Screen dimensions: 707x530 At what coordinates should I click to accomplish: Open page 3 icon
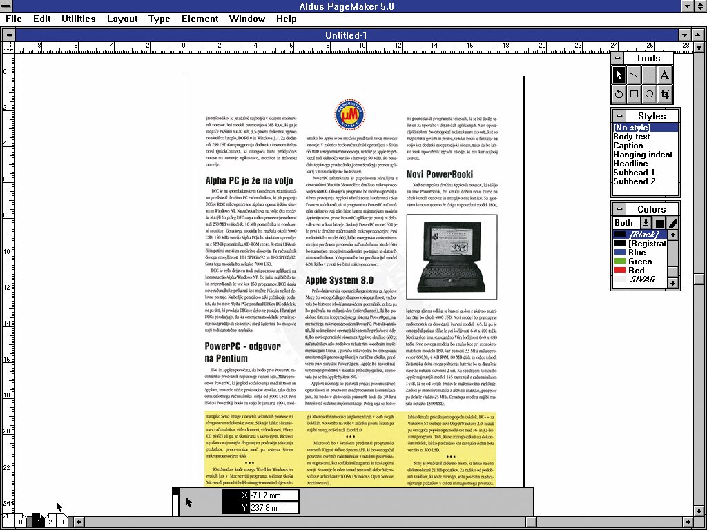click(61, 522)
